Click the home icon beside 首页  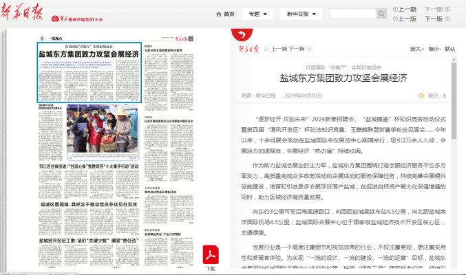coord(219,14)
